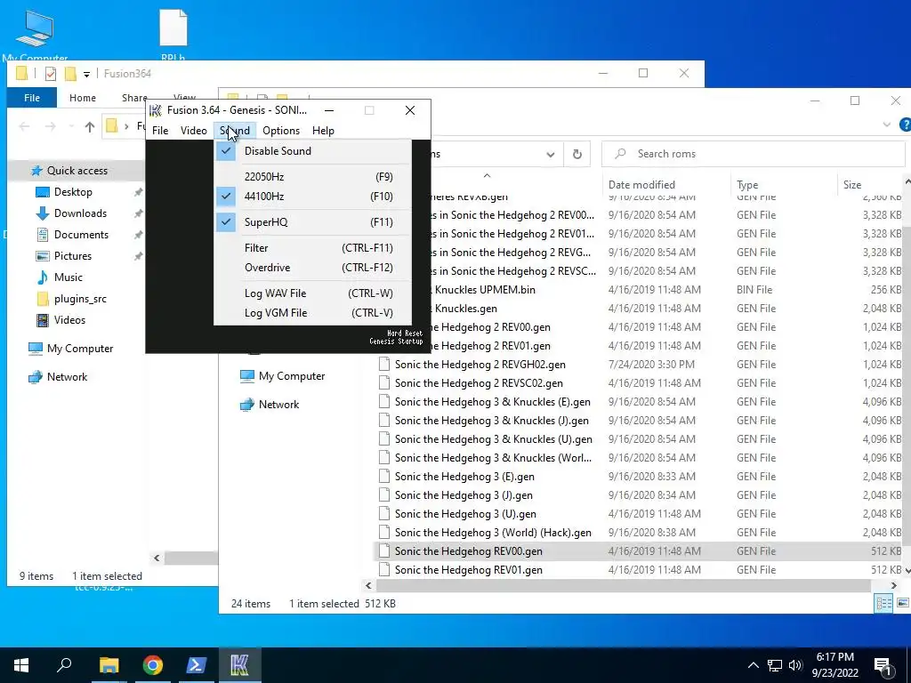The image size is (911, 683).
Task: Toggle SuperHQ sound option
Action: (x=312, y=221)
